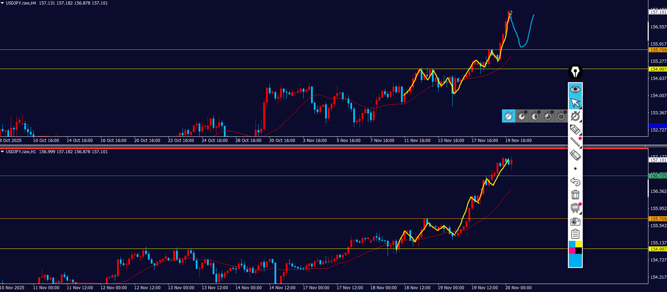Click the USDJPY.raw,H1 chart title label
667x292 pixels.
point(21,152)
